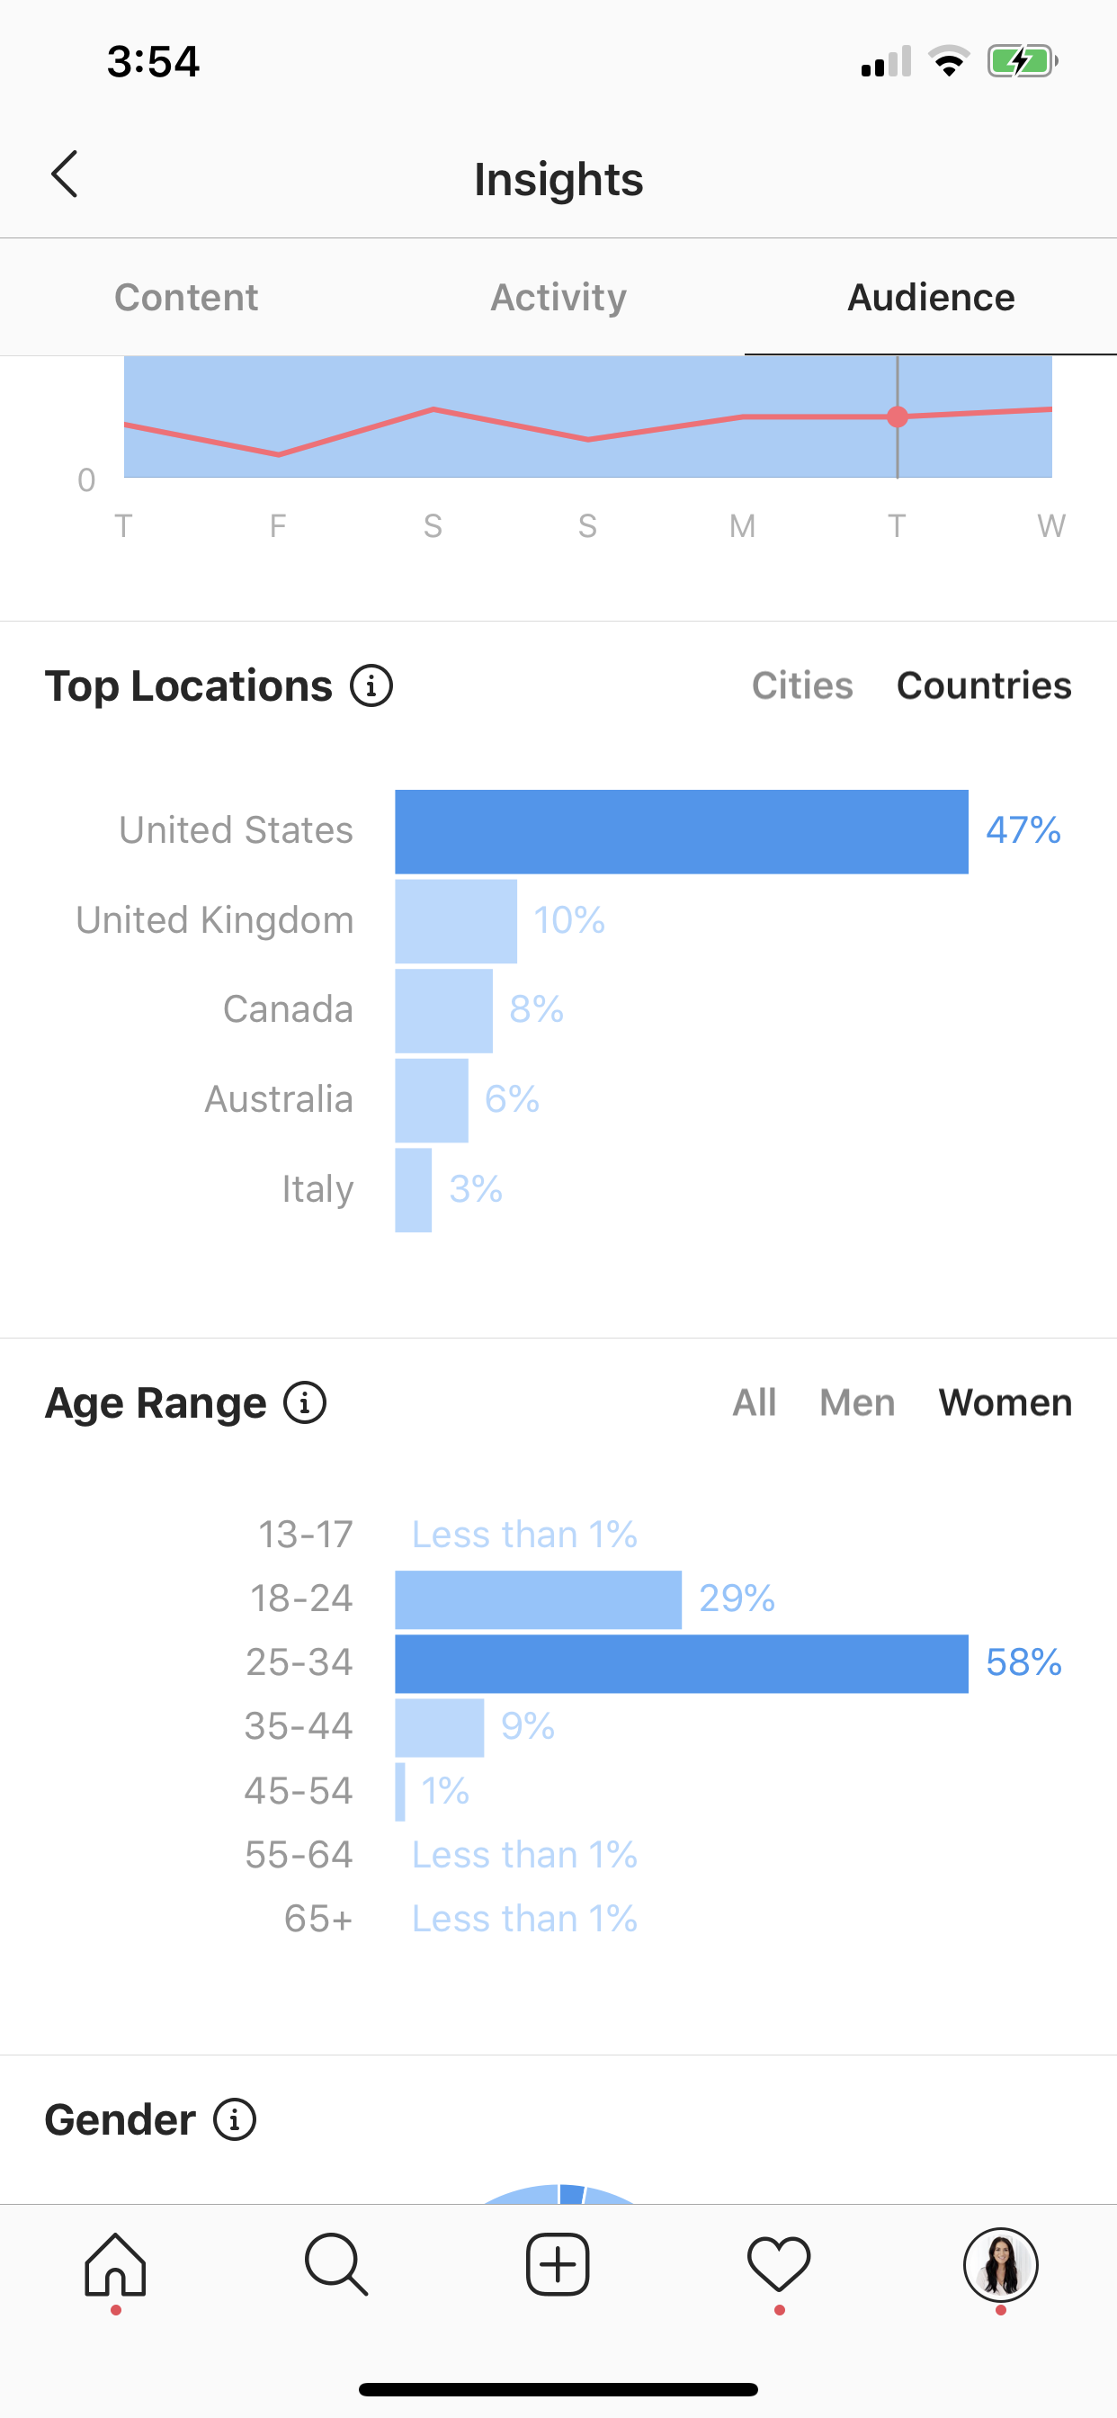
Task: Tap the New Post plus icon
Action: tap(558, 2265)
